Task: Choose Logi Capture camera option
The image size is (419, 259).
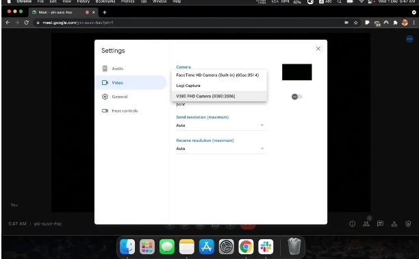Action: point(219,86)
